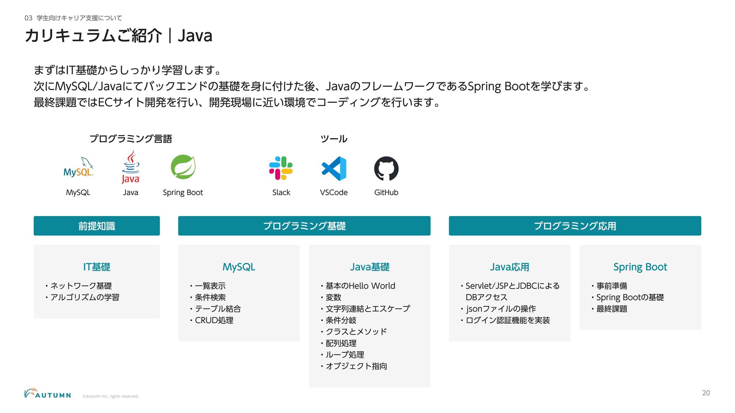735x413 pixels.
Task: Click the Autumn company logo in footer
Action: (48, 393)
